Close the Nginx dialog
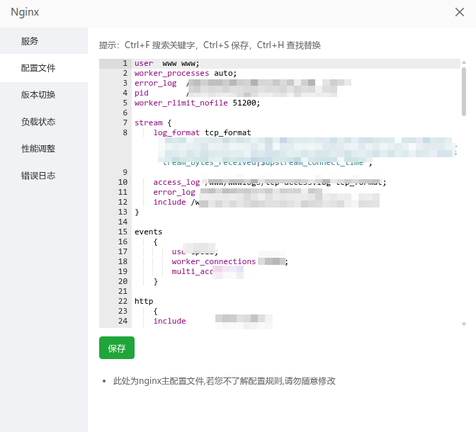476x432 pixels. point(459,12)
